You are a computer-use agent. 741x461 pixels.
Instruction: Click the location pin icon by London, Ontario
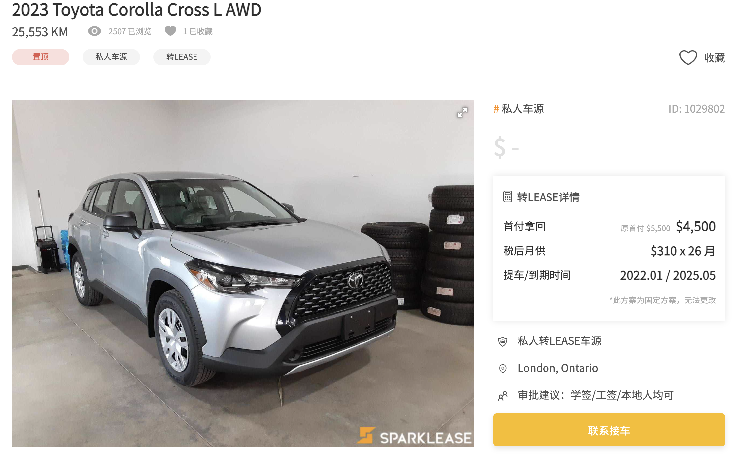tap(503, 369)
